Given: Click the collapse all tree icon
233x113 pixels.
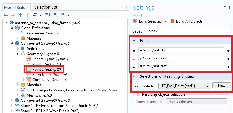Looking at the screenshot, I should pos(48,15).
